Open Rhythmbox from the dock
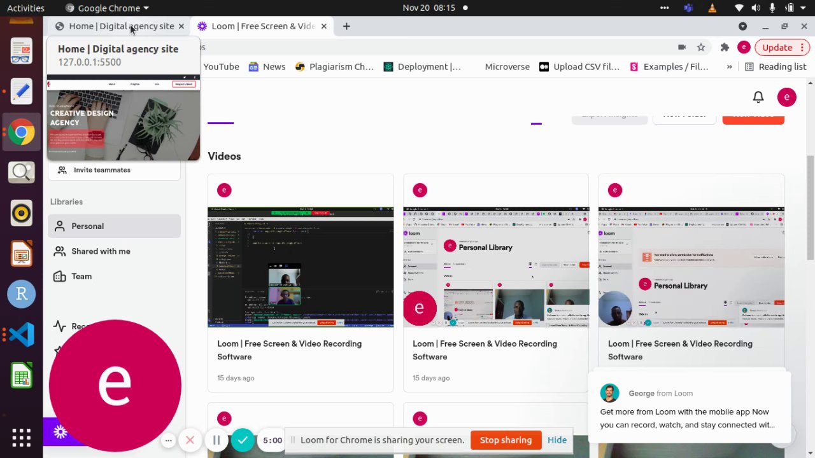The image size is (815, 458). click(x=21, y=213)
